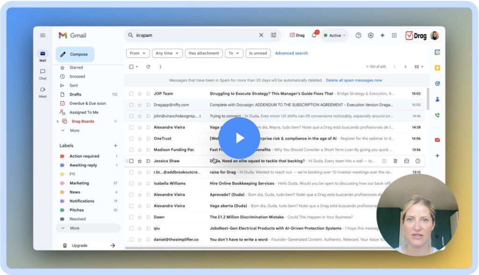Open the Meet section in left rail
Screen dimensions: 479x275
[43, 92]
